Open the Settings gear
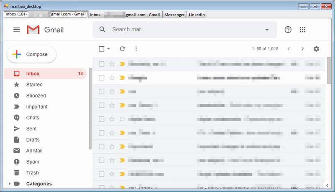 click(x=316, y=49)
